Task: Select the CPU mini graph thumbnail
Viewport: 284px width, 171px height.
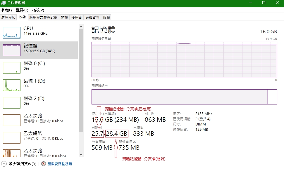Action: click(11, 33)
